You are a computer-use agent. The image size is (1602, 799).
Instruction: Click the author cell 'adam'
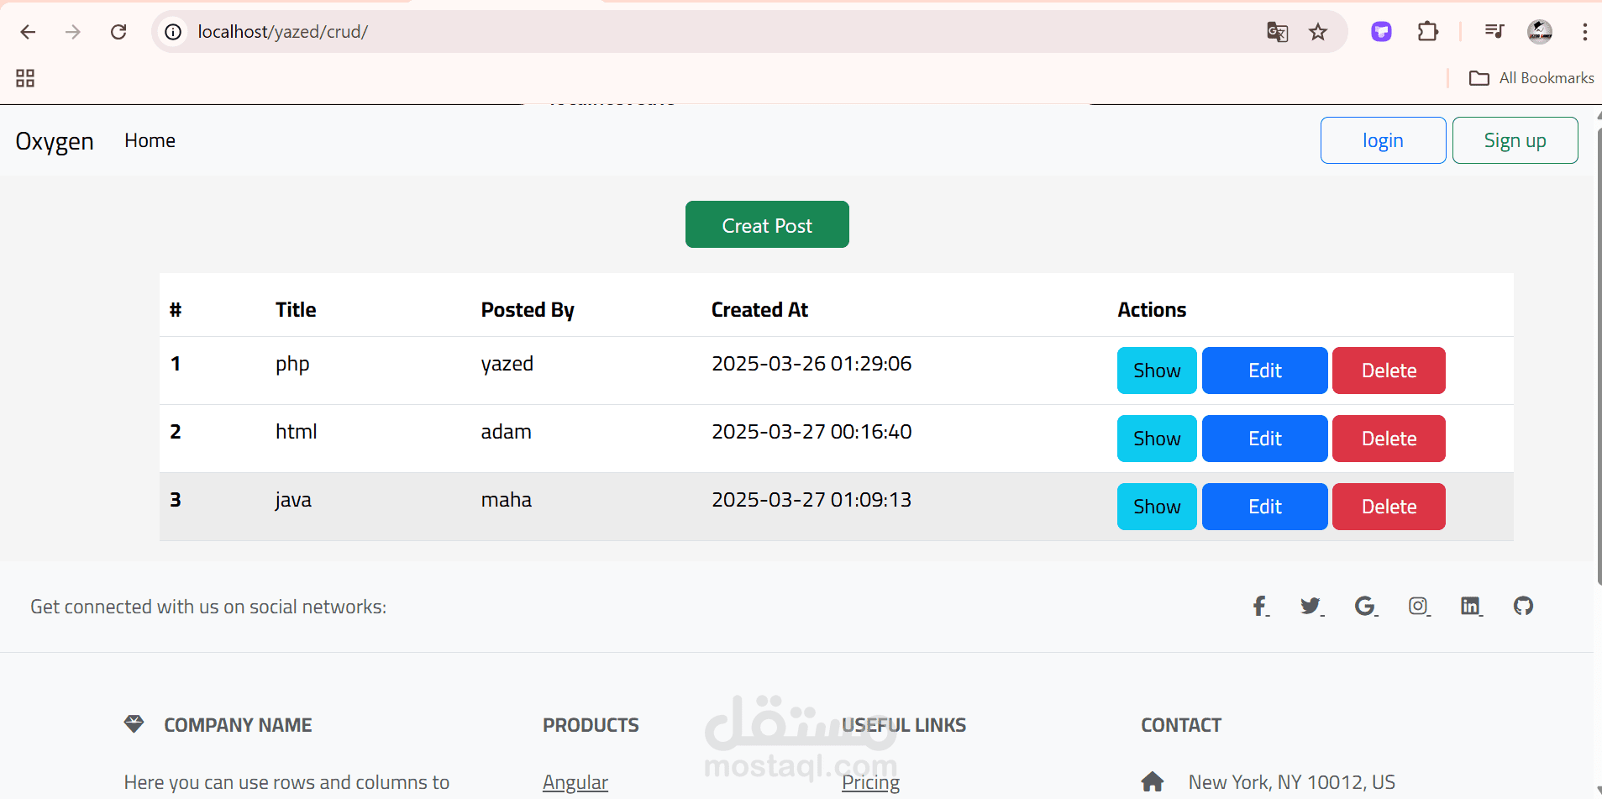[506, 432]
